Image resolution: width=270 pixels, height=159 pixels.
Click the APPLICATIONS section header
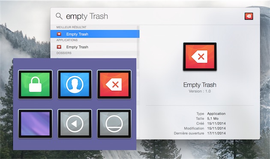pos(67,40)
